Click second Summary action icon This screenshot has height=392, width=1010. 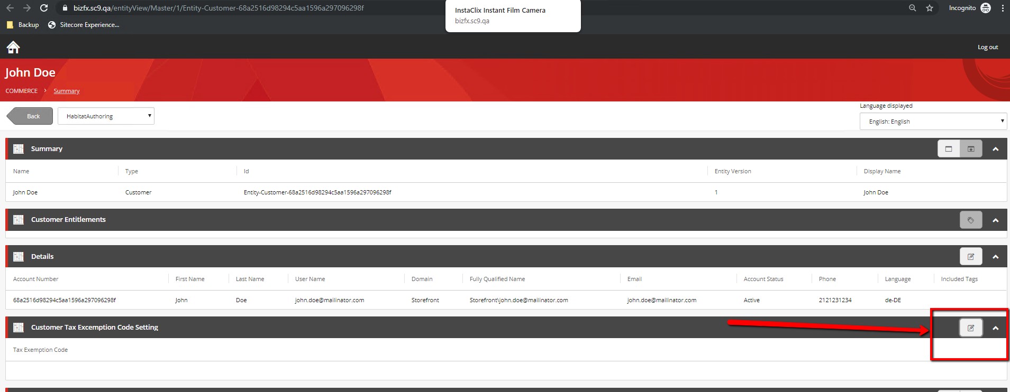[x=971, y=149]
